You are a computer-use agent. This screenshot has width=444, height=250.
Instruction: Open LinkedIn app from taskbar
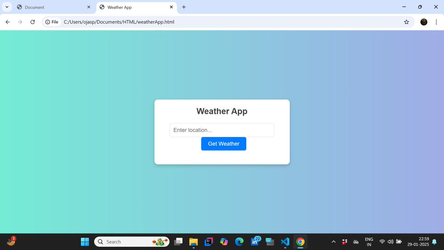coord(255,241)
